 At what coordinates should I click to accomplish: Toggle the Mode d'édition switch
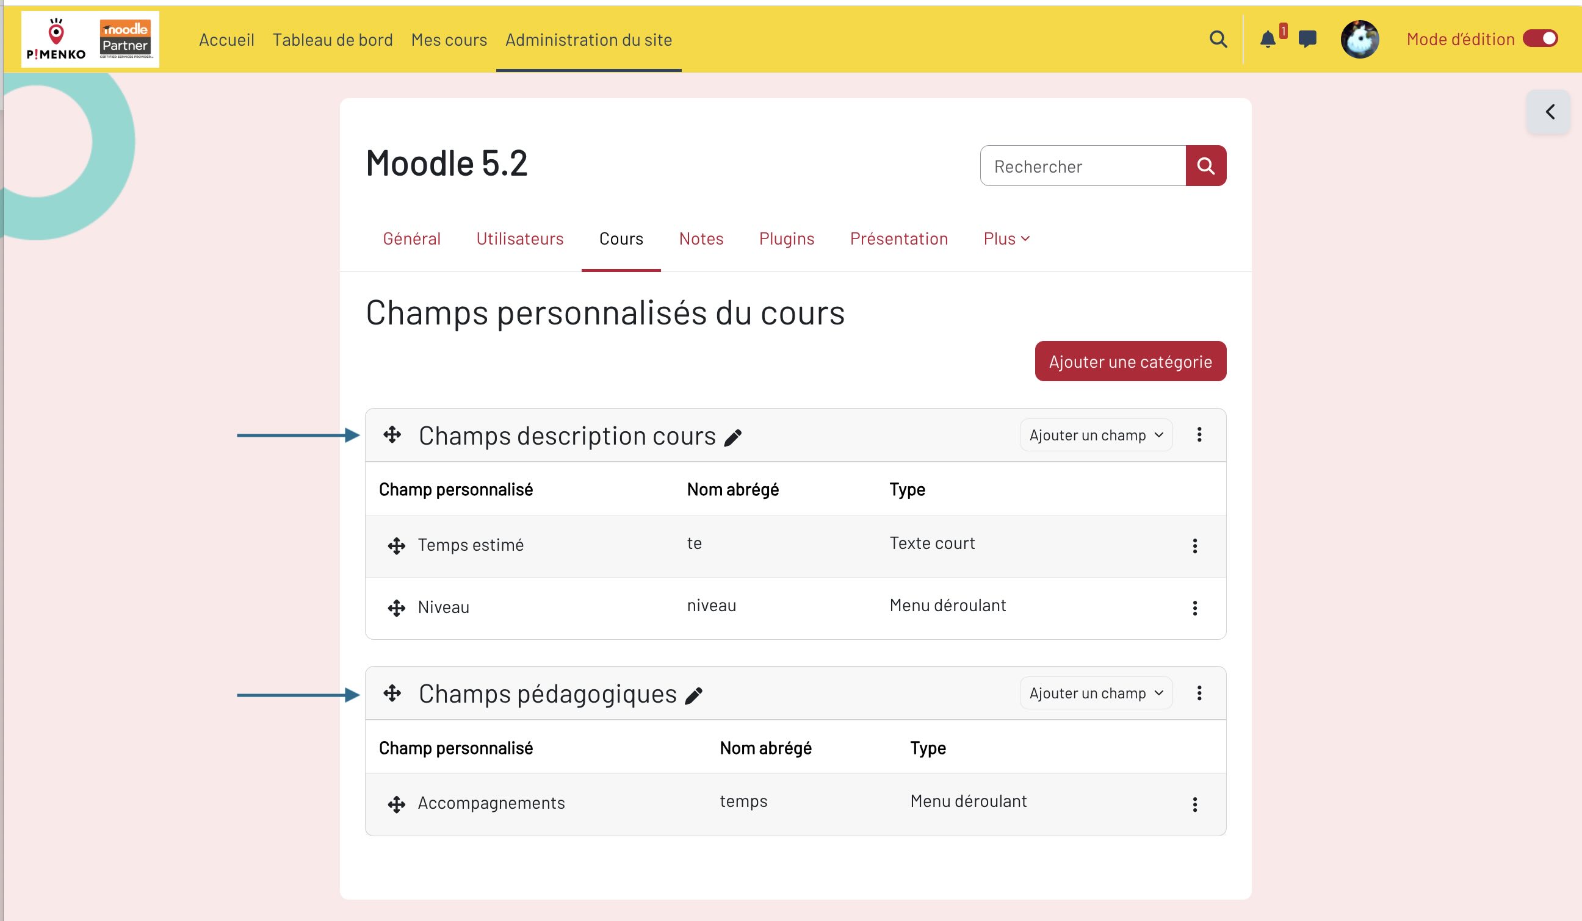coord(1540,39)
